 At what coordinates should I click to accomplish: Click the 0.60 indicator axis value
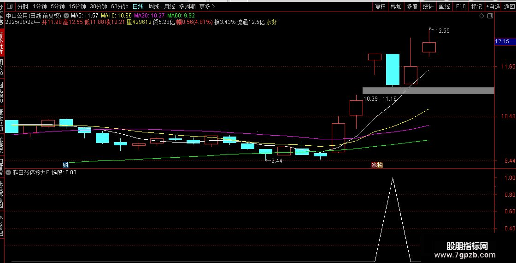tap(510, 211)
